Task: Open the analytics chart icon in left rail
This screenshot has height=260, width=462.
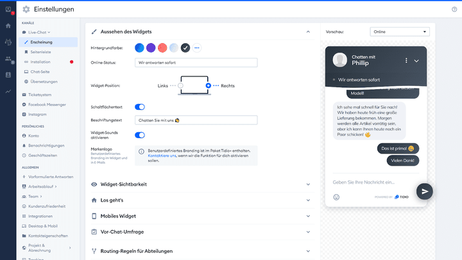Action: click(8, 91)
